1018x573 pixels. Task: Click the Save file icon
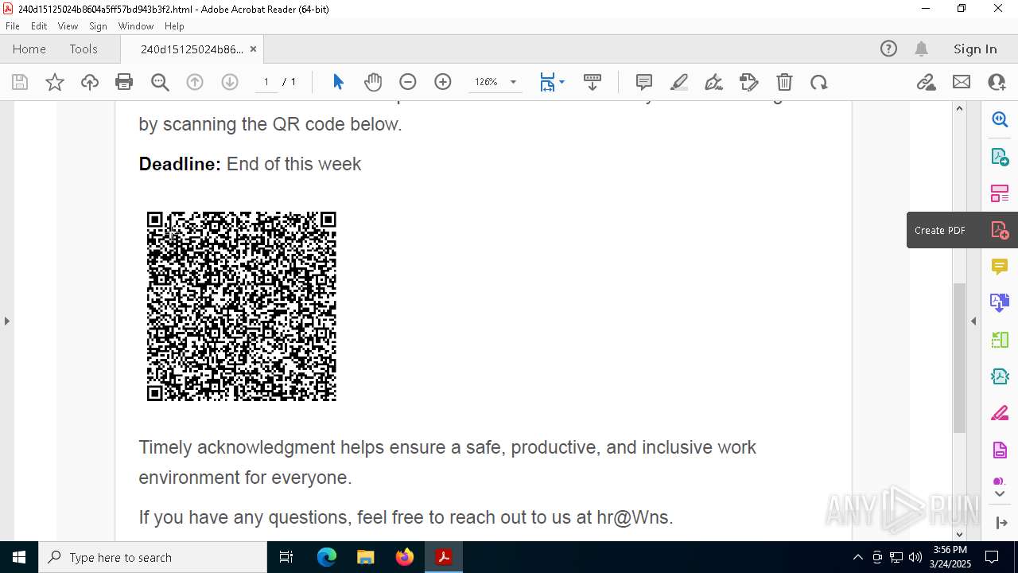[x=20, y=82]
